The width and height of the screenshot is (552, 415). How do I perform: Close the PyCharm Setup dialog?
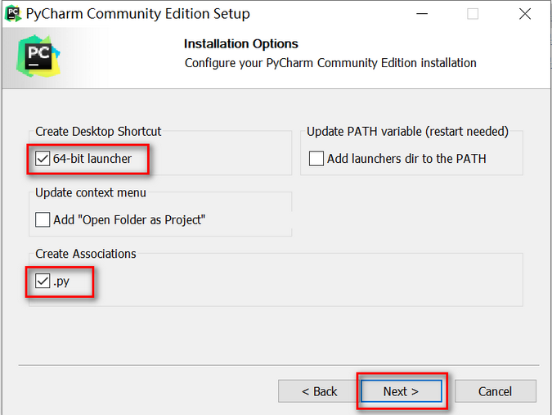point(525,14)
